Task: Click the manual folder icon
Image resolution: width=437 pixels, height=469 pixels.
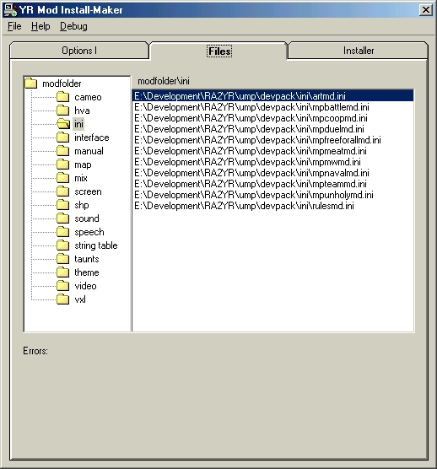Action: pos(62,151)
